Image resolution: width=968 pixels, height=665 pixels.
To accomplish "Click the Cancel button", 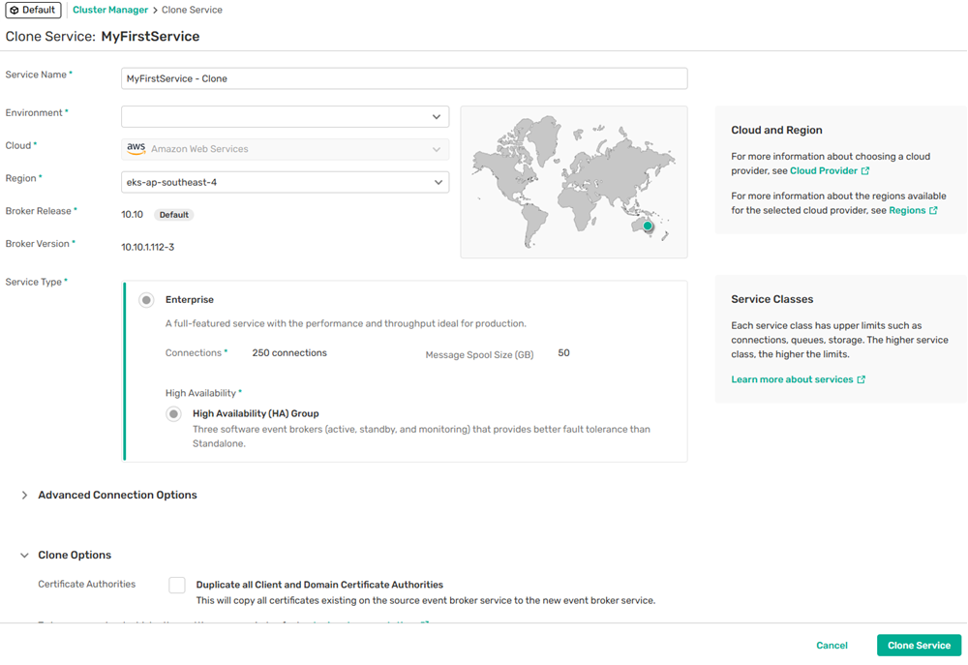I will (832, 646).
